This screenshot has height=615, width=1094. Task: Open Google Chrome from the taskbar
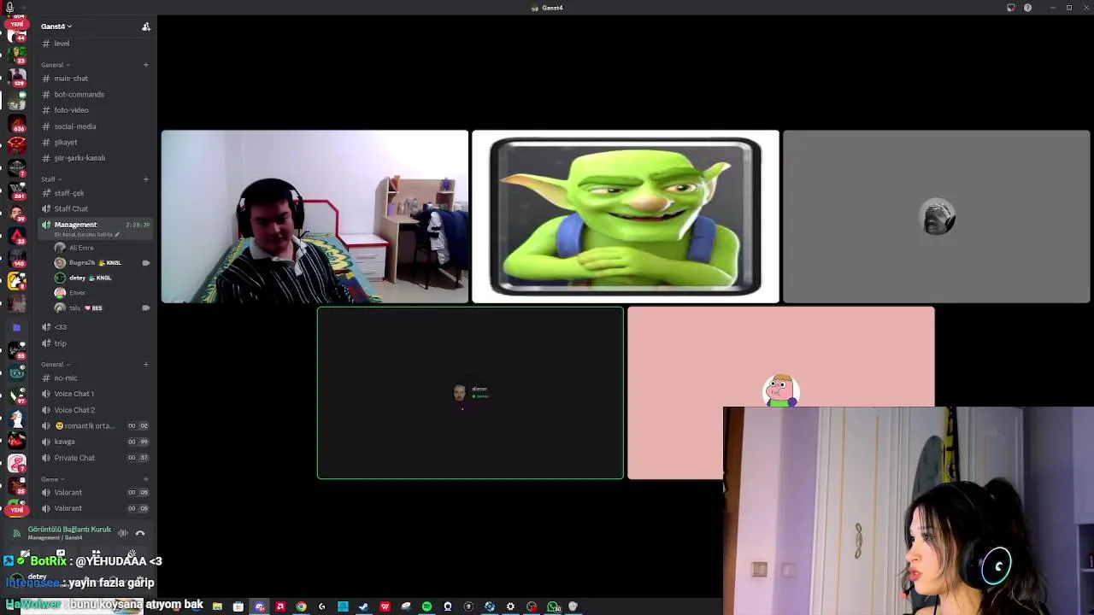click(x=301, y=606)
